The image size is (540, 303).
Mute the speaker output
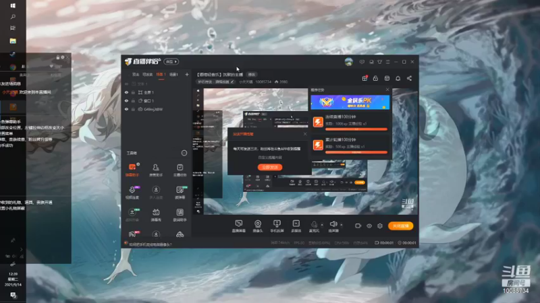tap(333, 226)
